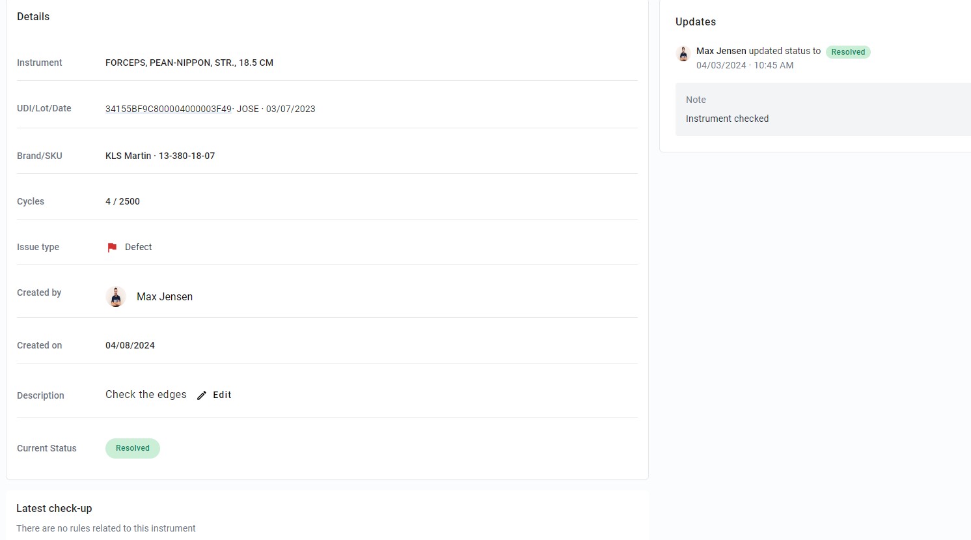Open the UDI 34155BF9C800004000003F49 link
971x540 pixels.
[169, 109]
